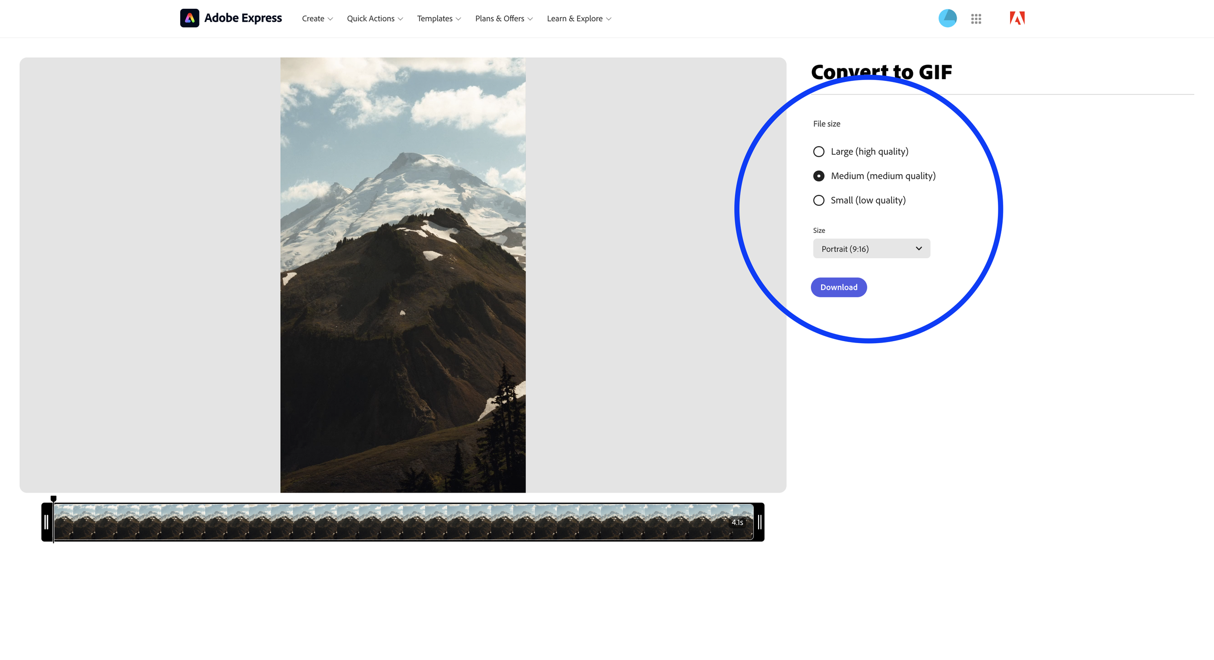Click the Adobe Express wordmark
This screenshot has width=1214, height=660.
tap(243, 18)
